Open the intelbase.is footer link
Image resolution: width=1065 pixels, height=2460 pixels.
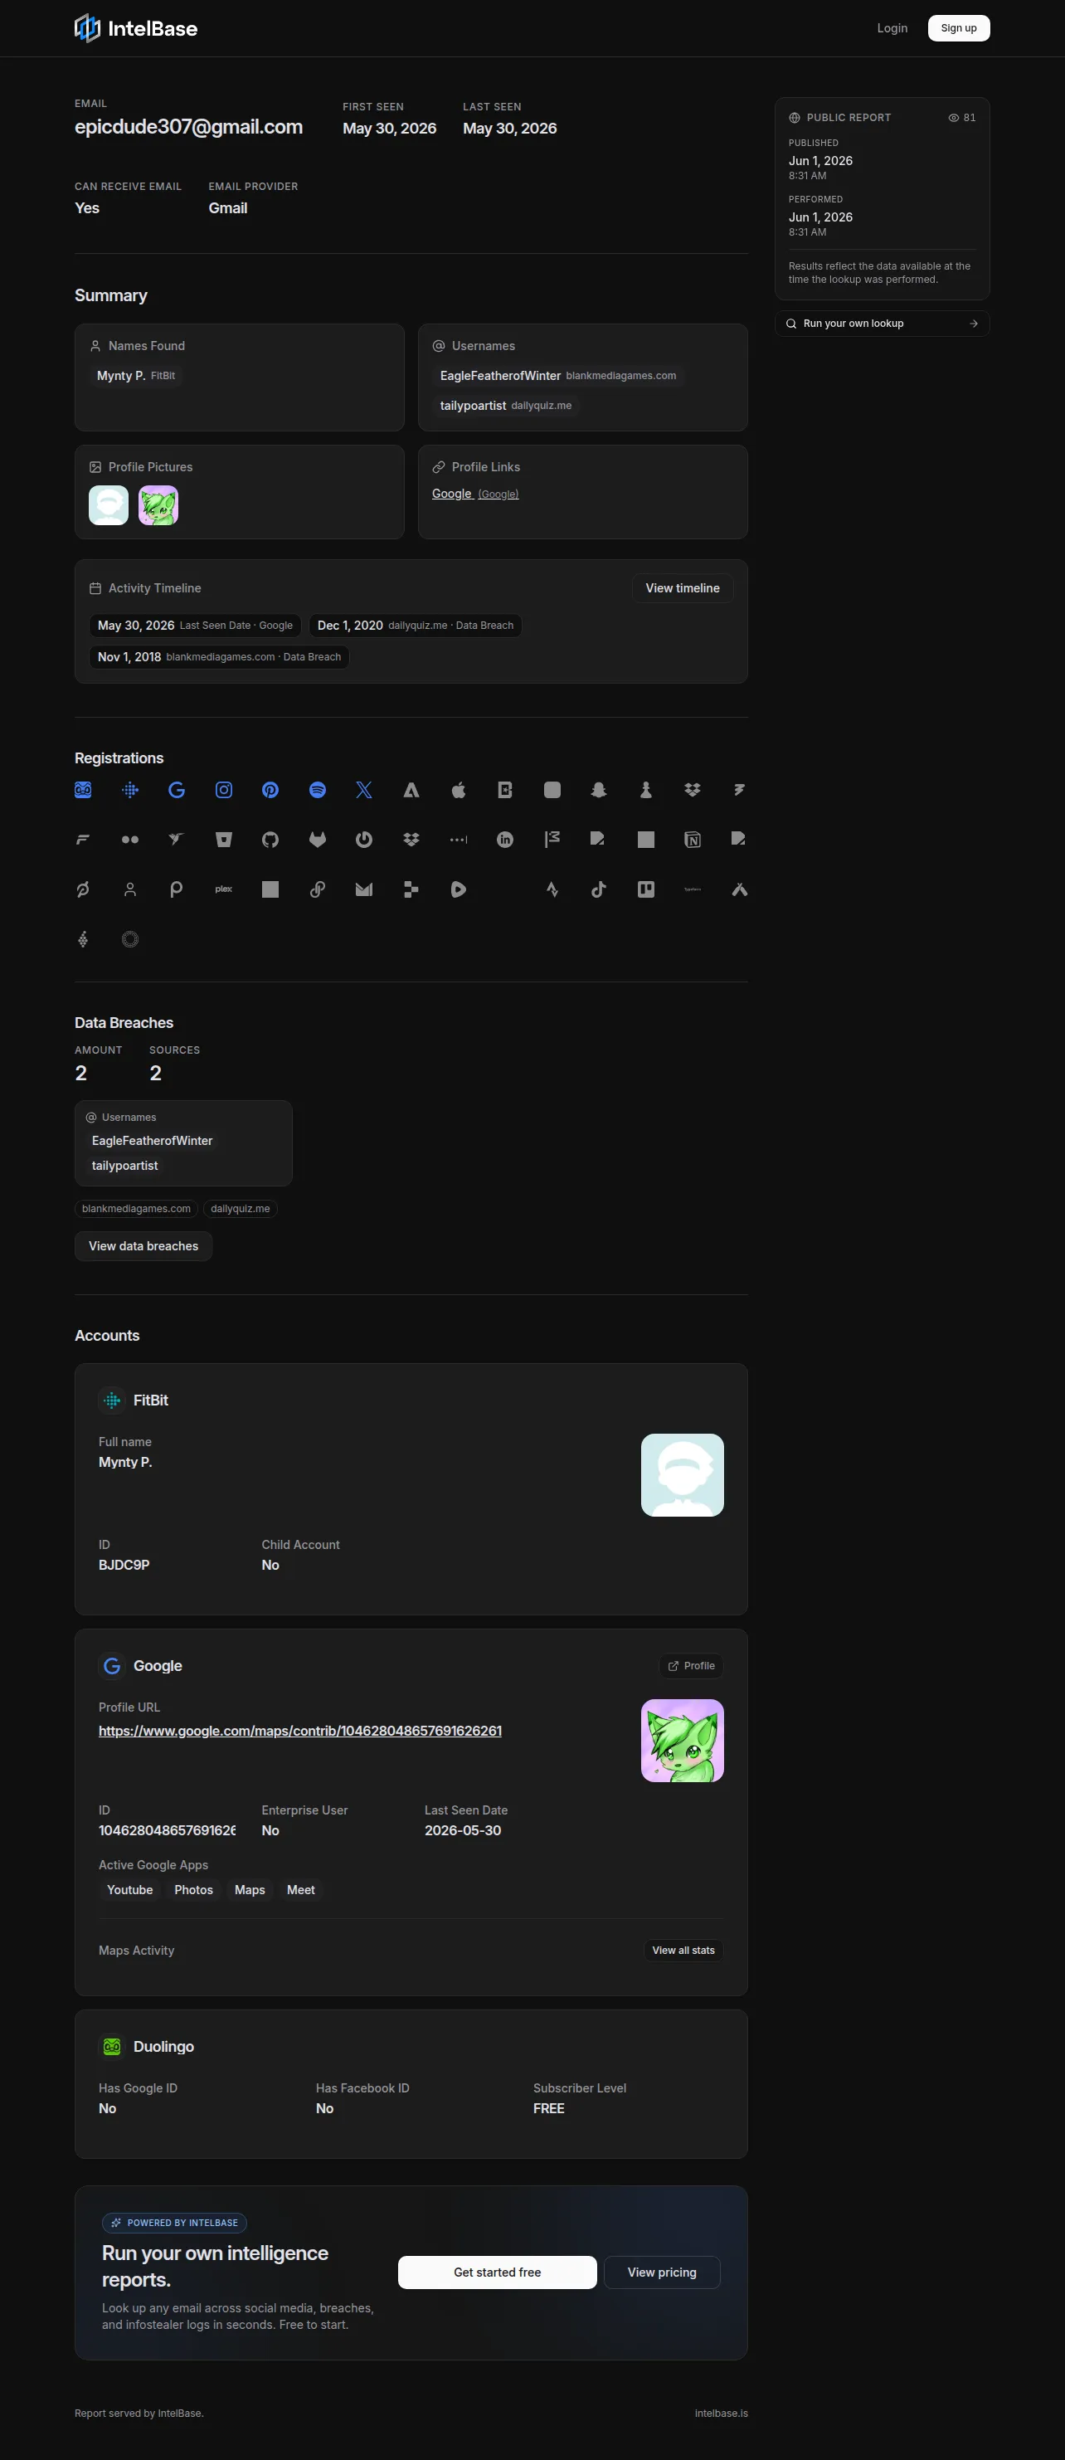(x=722, y=2414)
